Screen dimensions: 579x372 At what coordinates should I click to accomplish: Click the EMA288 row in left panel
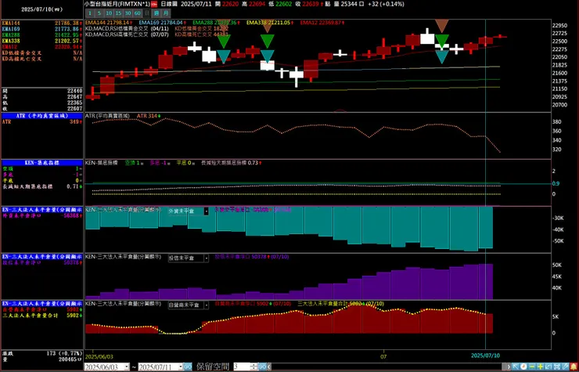point(42,34)
